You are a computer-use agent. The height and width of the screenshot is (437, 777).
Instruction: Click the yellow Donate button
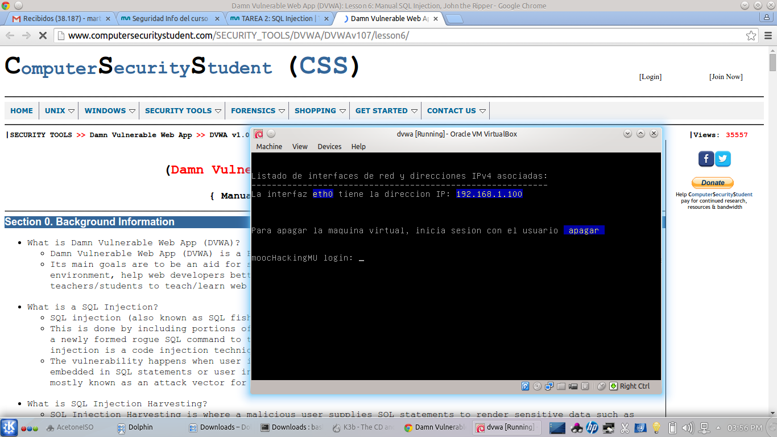[x=713, y=183]
